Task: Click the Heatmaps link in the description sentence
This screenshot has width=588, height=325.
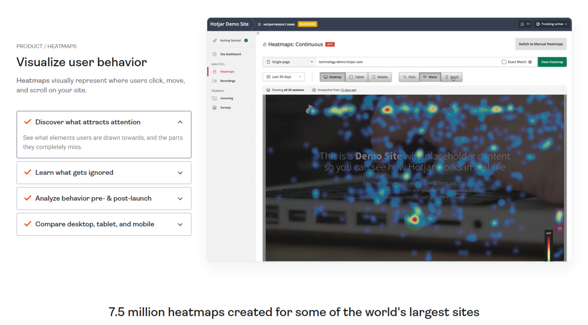Action: pyautogui.click(x=33, y=81)
